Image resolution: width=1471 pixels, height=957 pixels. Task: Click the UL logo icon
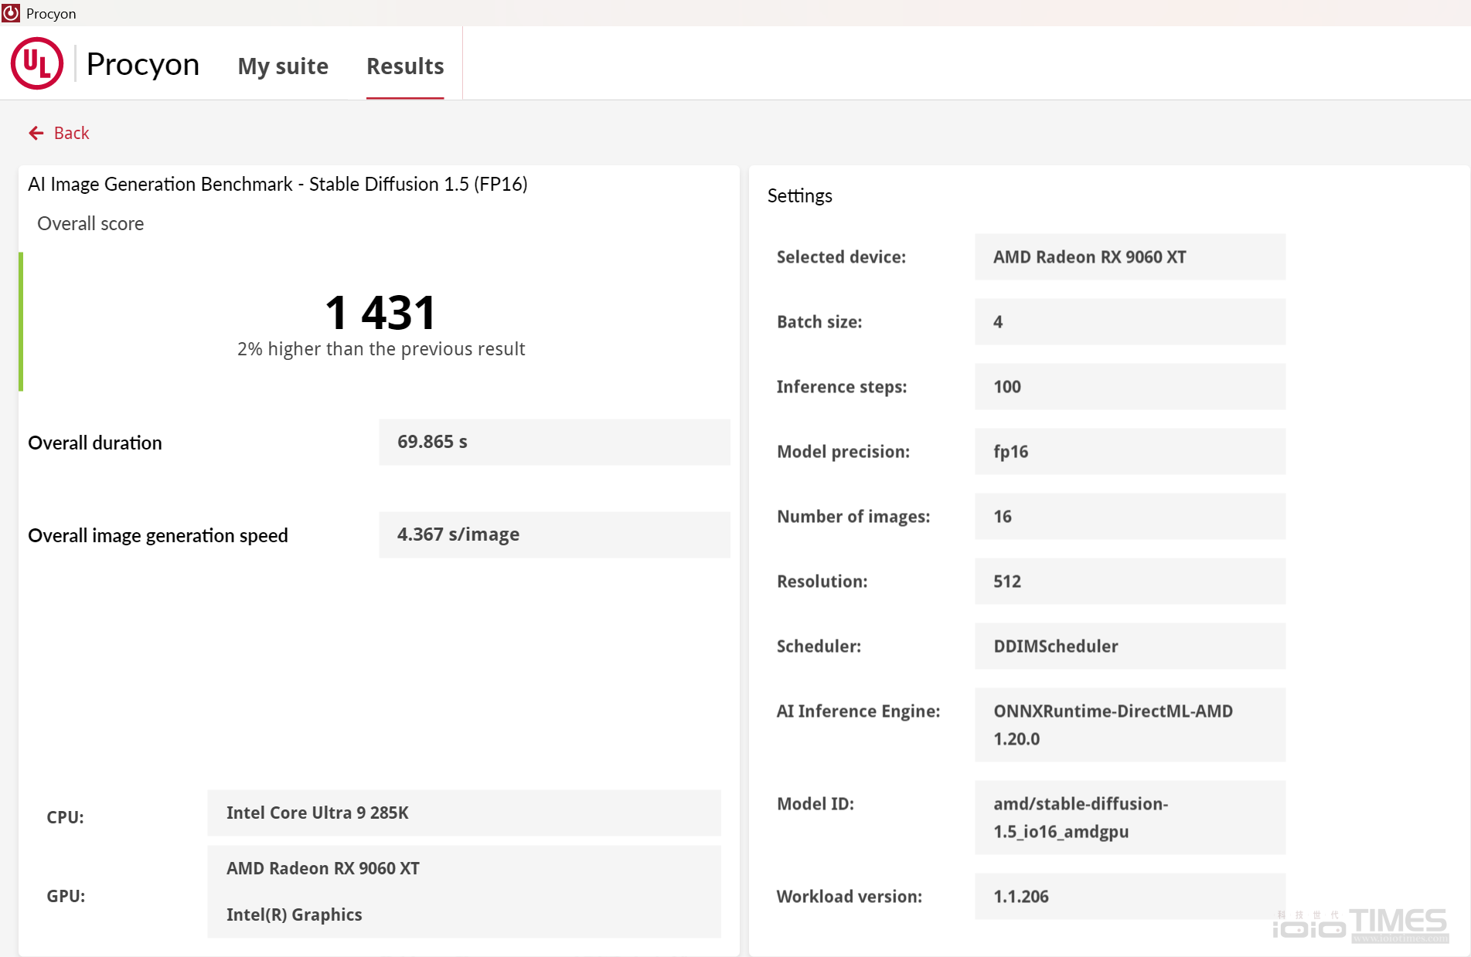tap(37, 64)
